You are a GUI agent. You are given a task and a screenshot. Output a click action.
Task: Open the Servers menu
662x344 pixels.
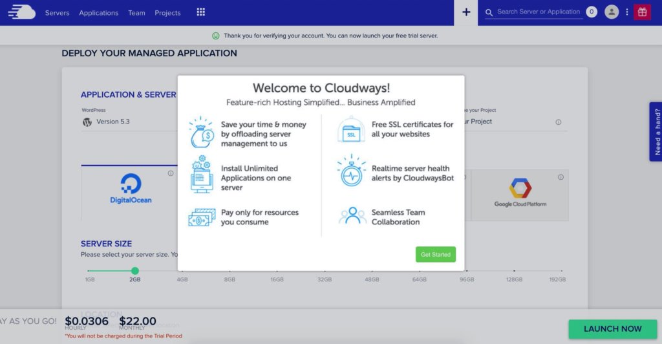click(57, 13)
